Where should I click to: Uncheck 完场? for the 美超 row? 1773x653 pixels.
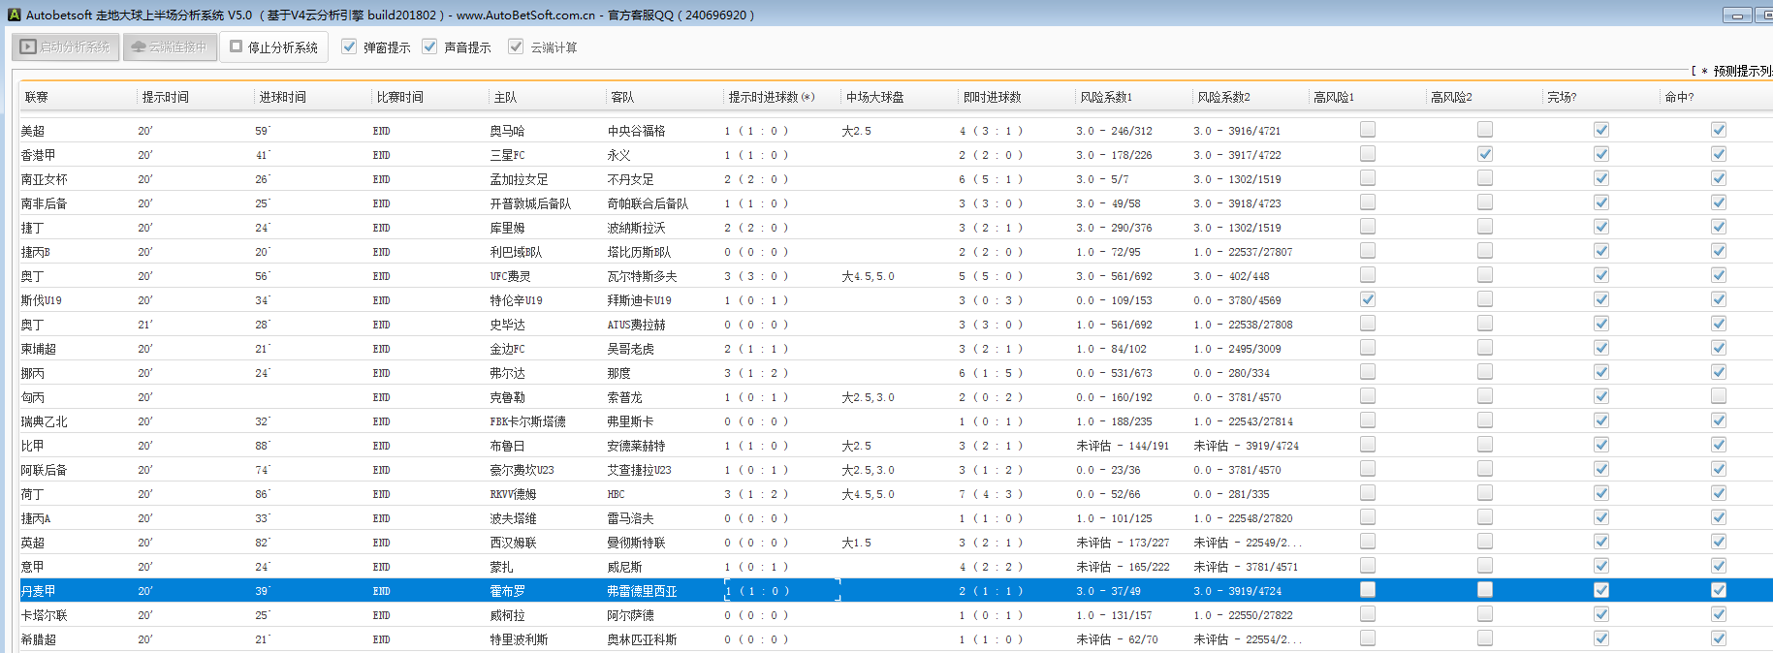(1600, 130)
